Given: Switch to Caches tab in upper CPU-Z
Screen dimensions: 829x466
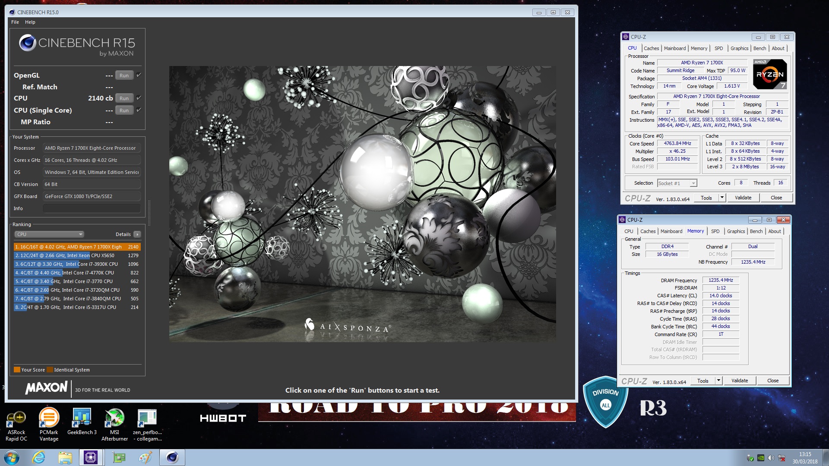Looking at the screenshot, I should coord(651,48).
